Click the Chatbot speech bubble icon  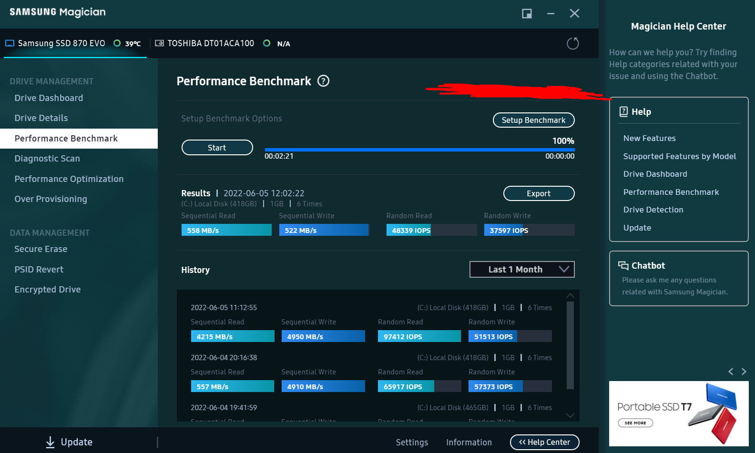pyautogui.click(x=623, y=265)
